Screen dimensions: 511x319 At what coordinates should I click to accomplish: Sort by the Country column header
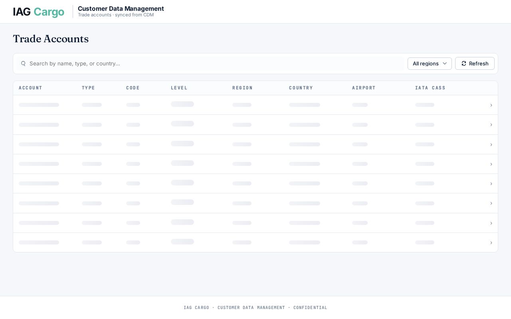301,88
